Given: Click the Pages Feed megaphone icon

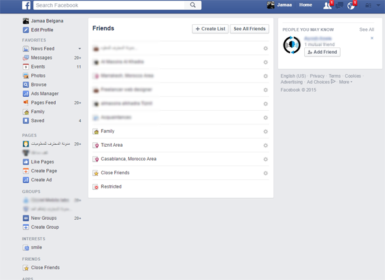Looking at the screenshot, I should (x=26, y=103).
